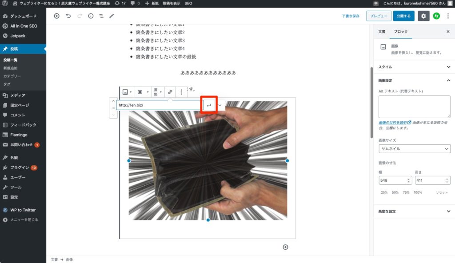The image size is (455, 263).
Task: Set image size to 100%
Action: pos(418,192)
